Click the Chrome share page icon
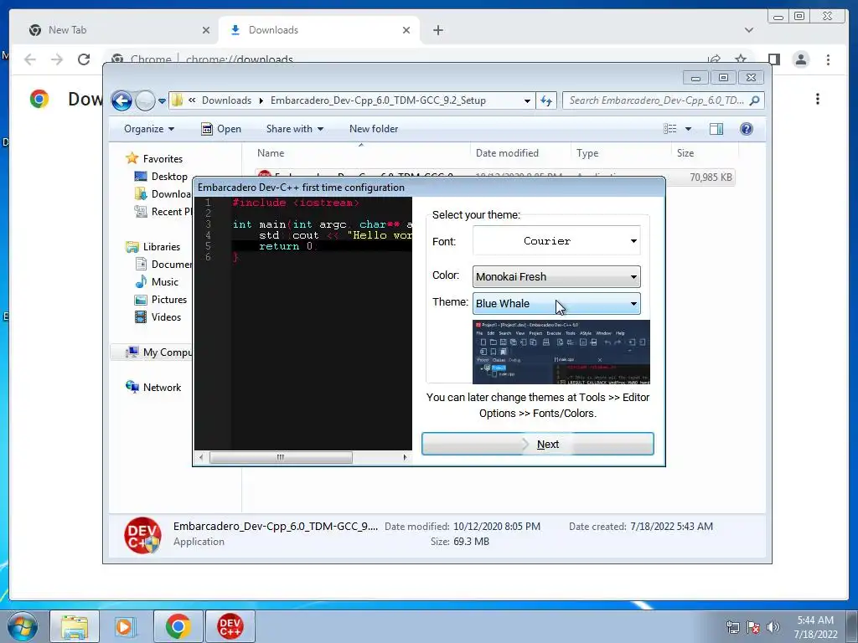This screenshot has height=643, width=858. tap(714, 58)
